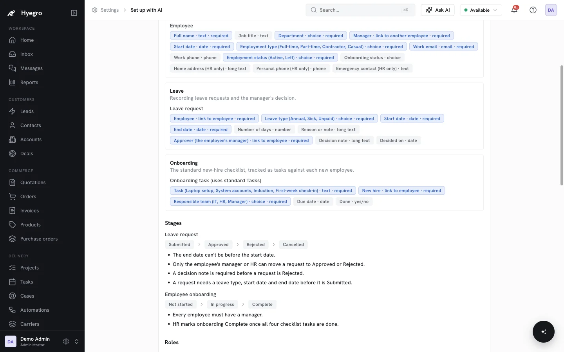564x352 pixels.
Task: Go to Settings breadcrumb link
Action: 110,10
